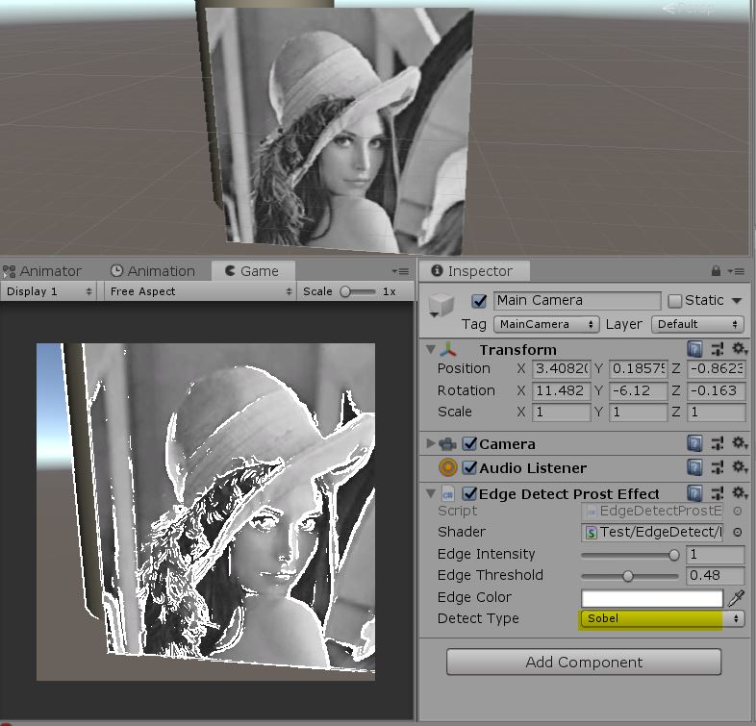Click the Main Camera gameobject cube icon

point(441,305)
